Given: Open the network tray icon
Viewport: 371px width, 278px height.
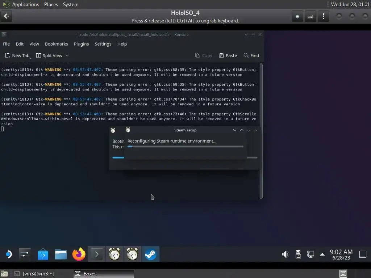Looking at the screenshot, I should (310, 254).
